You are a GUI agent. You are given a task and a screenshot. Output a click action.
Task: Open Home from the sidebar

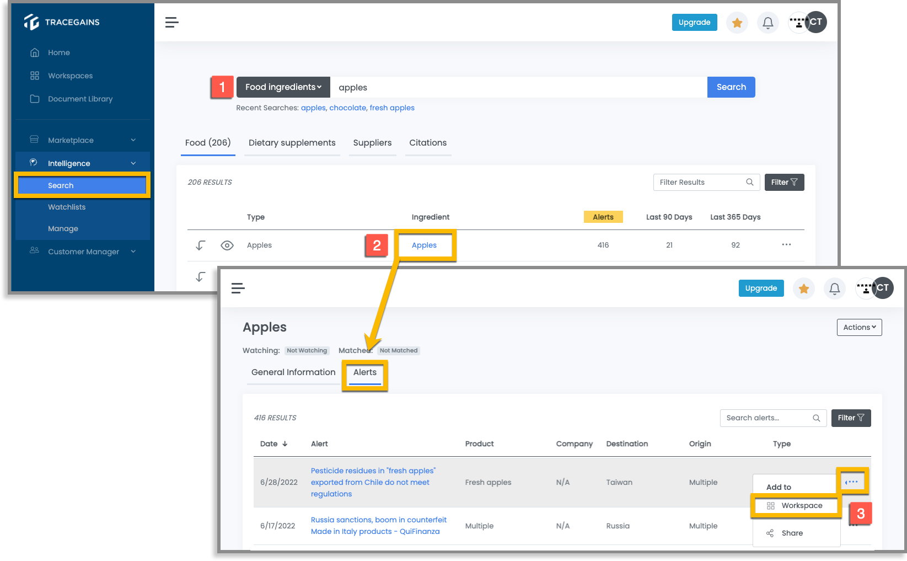point(58,52)
